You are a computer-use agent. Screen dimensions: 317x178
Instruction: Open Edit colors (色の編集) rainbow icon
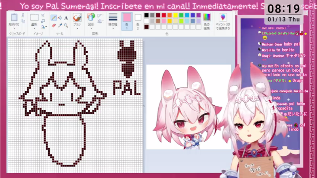[207, 17]
